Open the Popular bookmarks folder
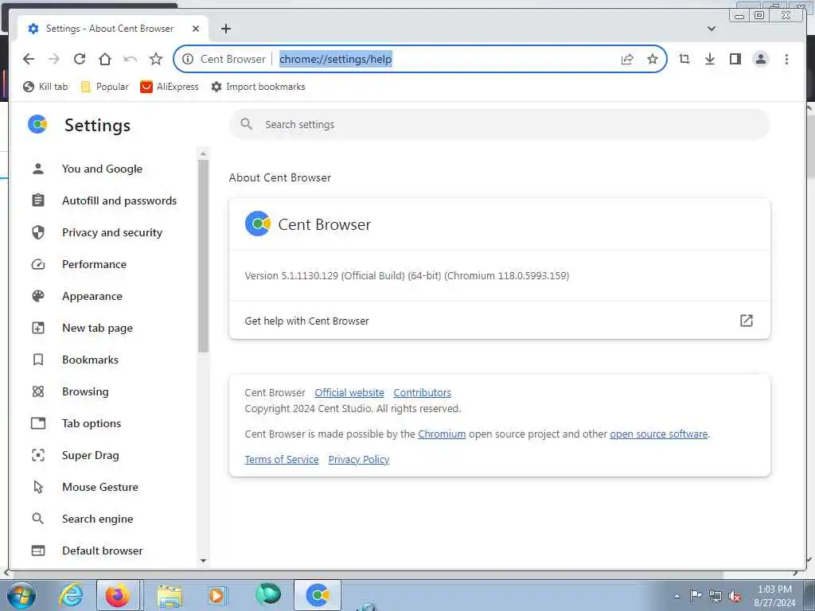 point(104,87)
